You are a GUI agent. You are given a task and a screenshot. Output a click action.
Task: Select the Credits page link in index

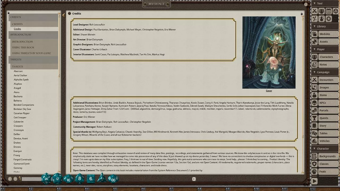pyautogui.click(x=17, y=29)
